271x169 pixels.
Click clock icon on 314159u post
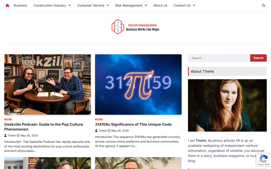[109, 131]
